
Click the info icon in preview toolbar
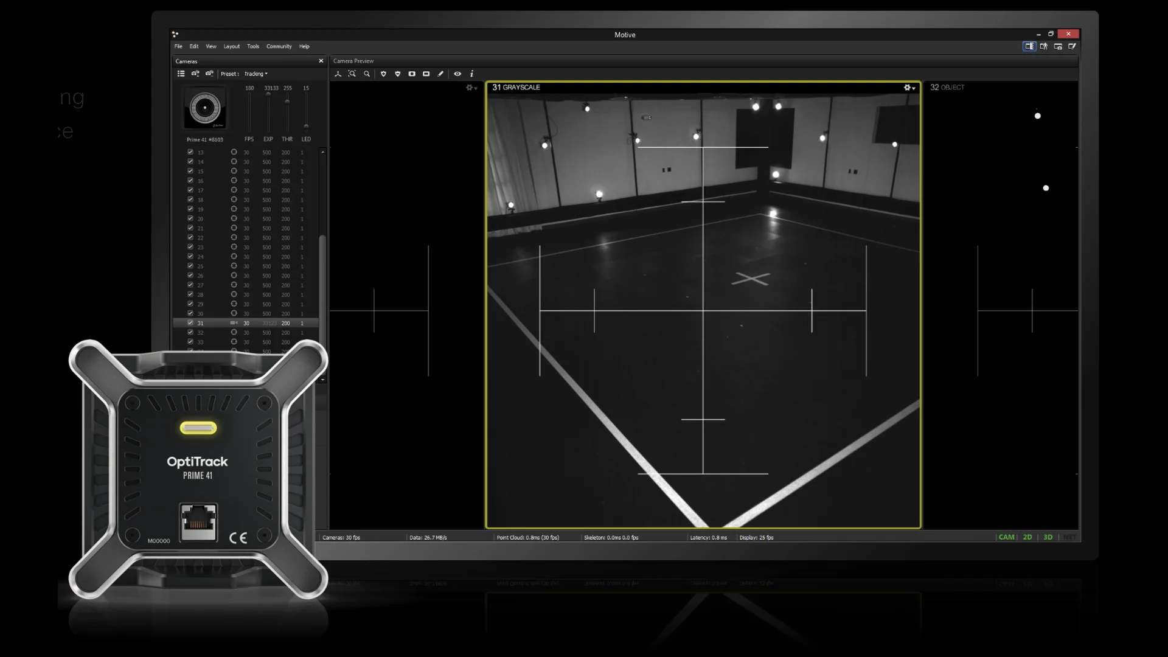click(x=471, y=74)
